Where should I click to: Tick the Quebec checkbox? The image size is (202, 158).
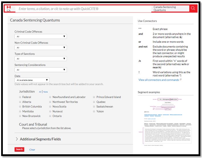coord(94,102)
